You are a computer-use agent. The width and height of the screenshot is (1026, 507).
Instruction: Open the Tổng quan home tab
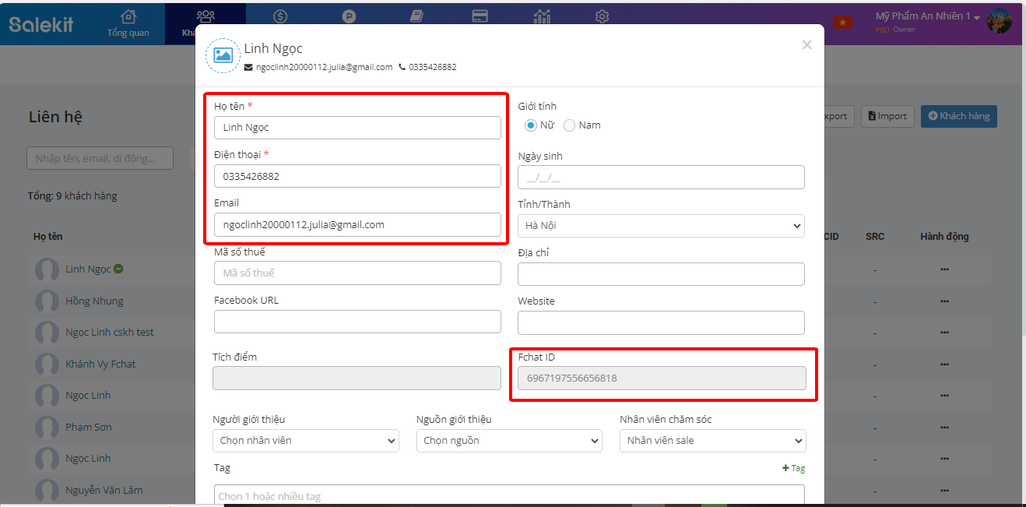click(128, 23)
